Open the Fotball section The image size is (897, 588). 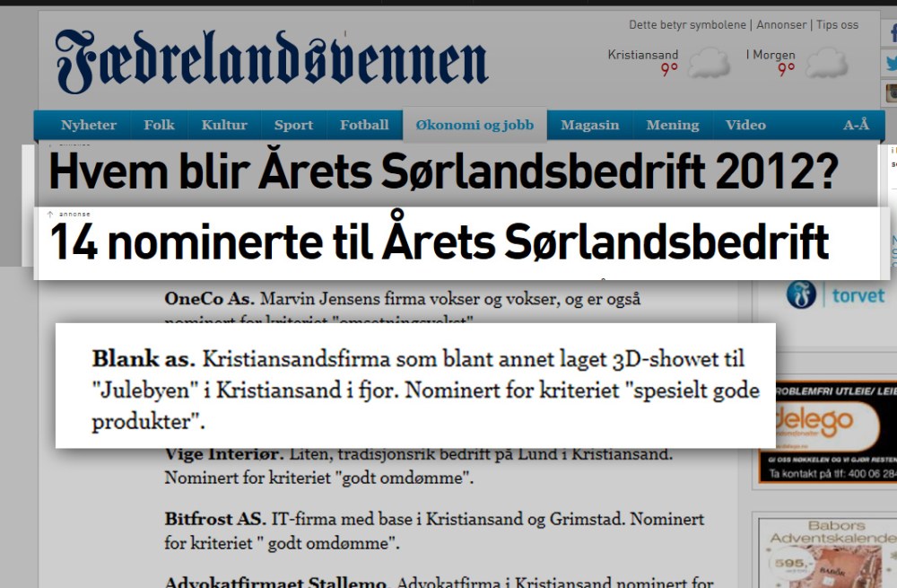point(364,125)
